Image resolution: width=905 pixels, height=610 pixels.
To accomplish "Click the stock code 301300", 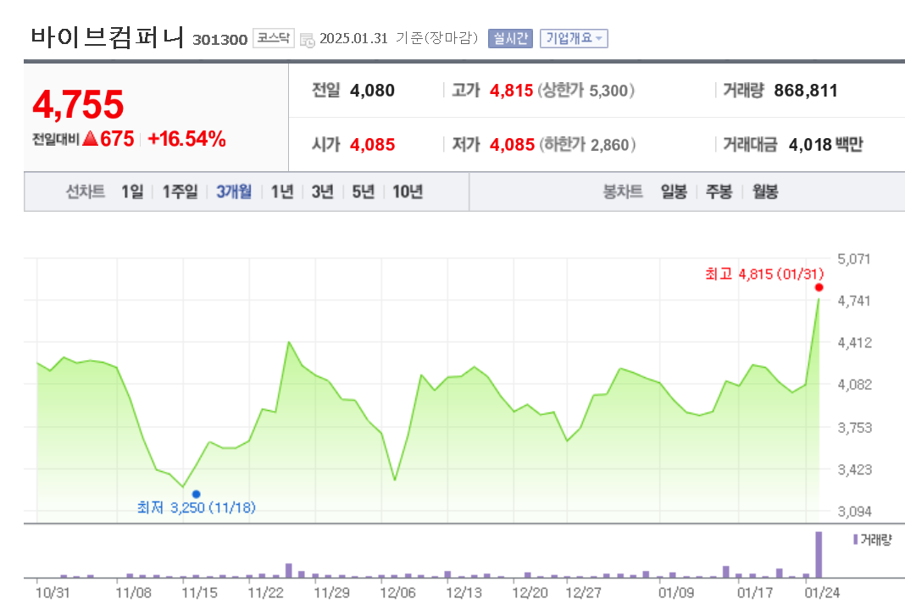I will pyautogui.click(x=220, y=40).
